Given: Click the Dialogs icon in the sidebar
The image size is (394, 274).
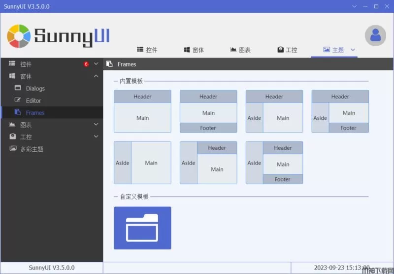Looking at the screenshot, I should point(18,88).
